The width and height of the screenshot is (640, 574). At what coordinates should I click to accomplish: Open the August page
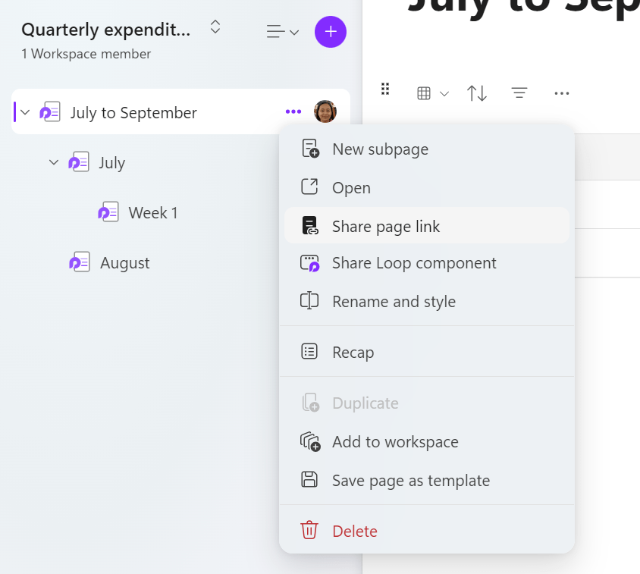tap(124, 262)
